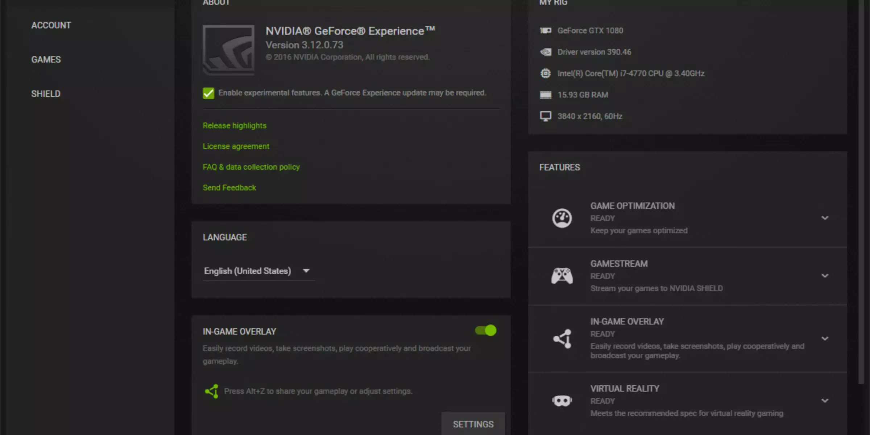Expand the In-Game Overlay feature chevron

coord(825,339)
